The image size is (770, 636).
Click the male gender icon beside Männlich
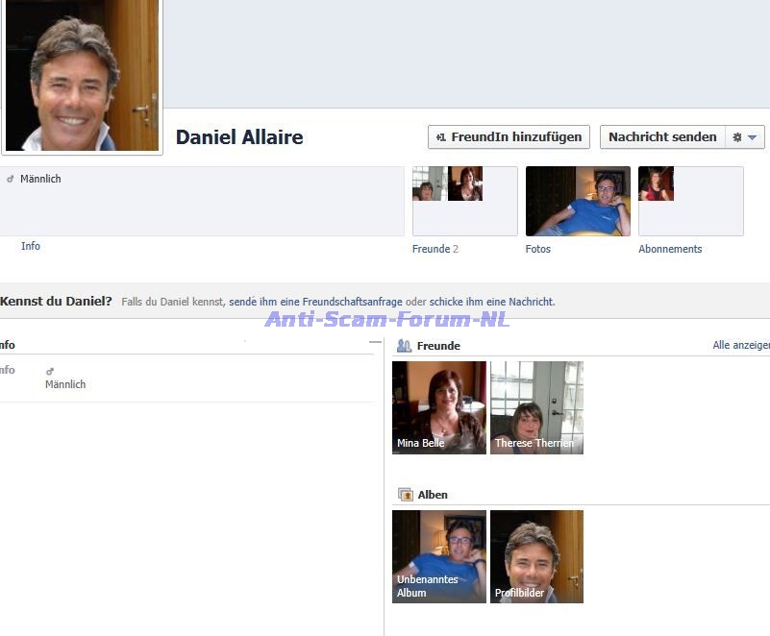click(11, 180)
